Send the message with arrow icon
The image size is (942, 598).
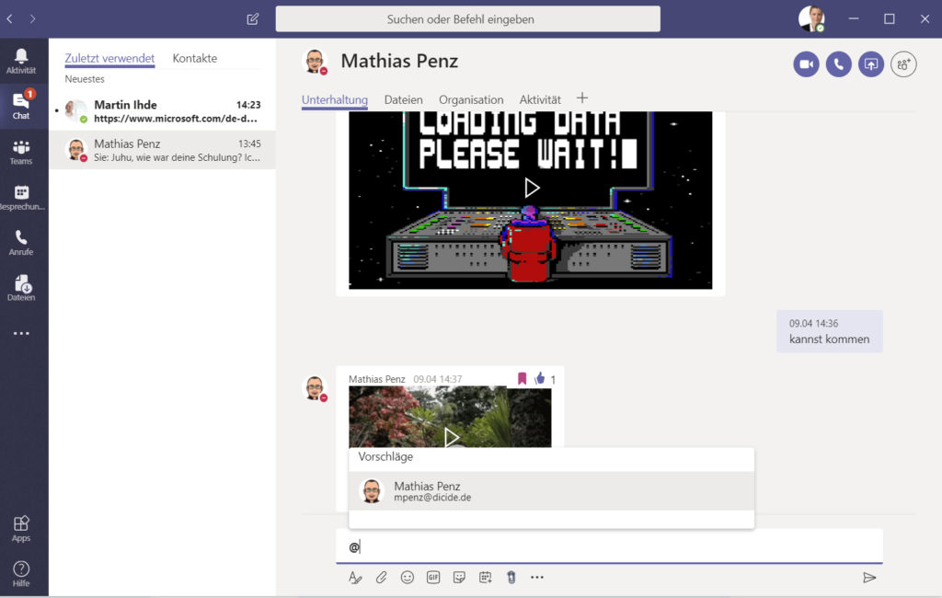(869, 578)
